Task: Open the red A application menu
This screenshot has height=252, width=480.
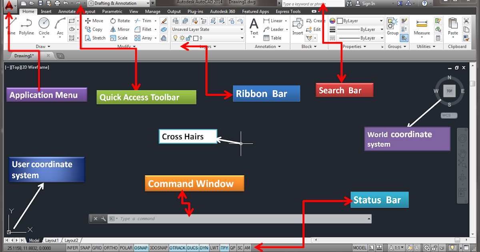Action: [x=10, y=6]
